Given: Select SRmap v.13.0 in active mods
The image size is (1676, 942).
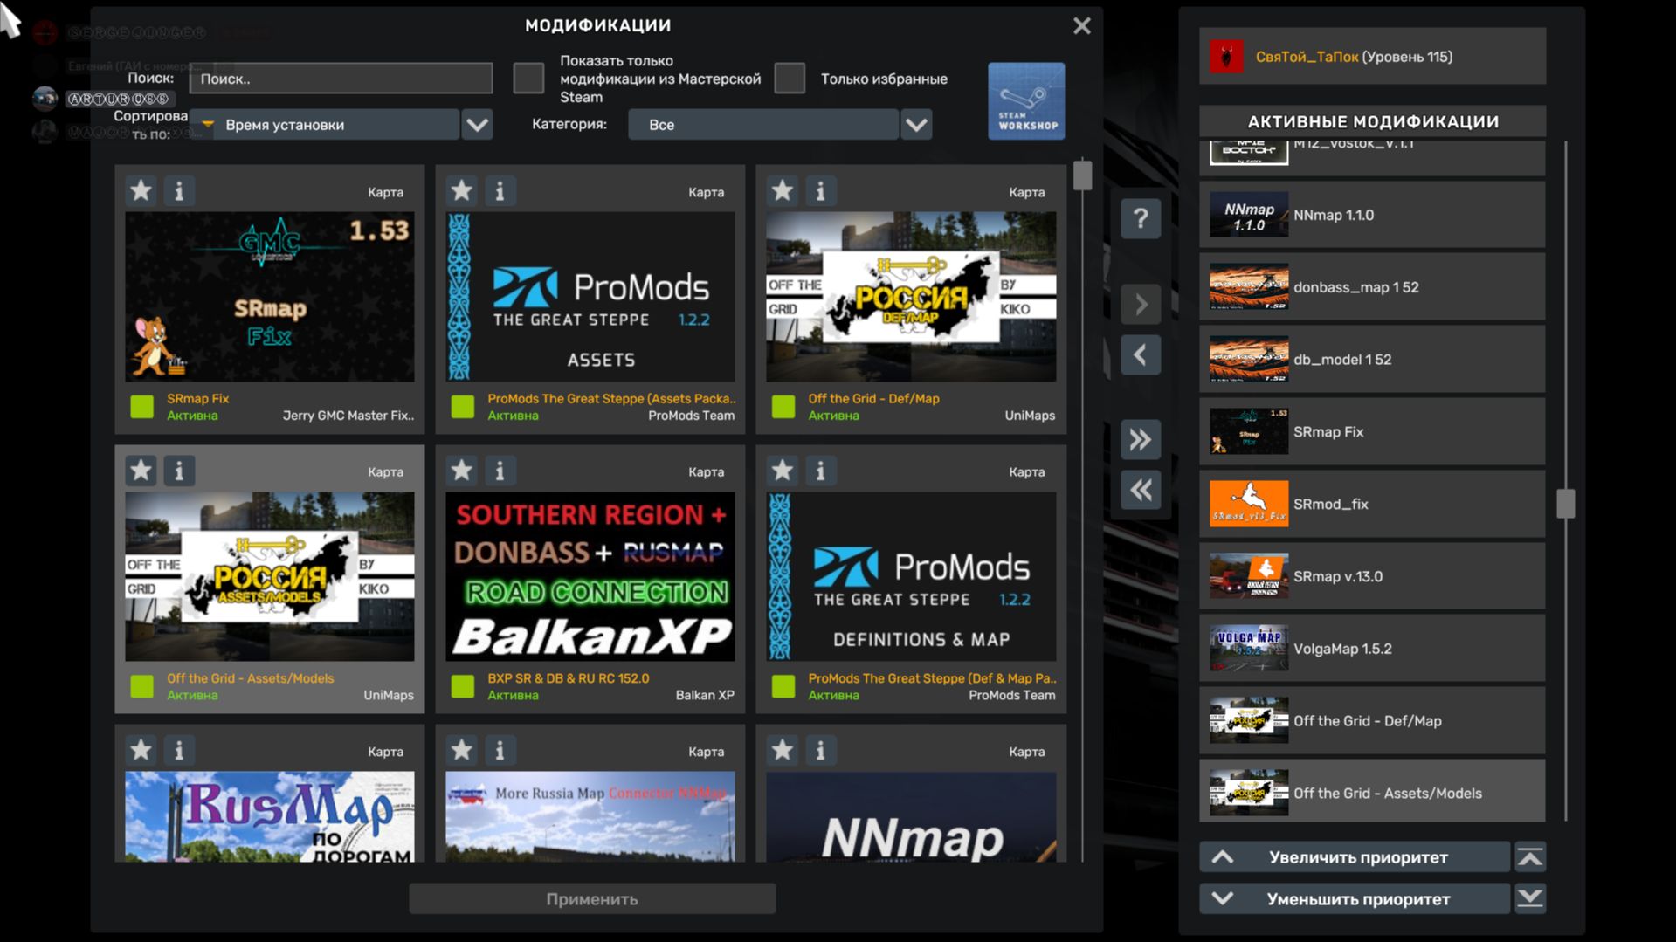Looking at the screenshot, I should [x=1372, y=576].
